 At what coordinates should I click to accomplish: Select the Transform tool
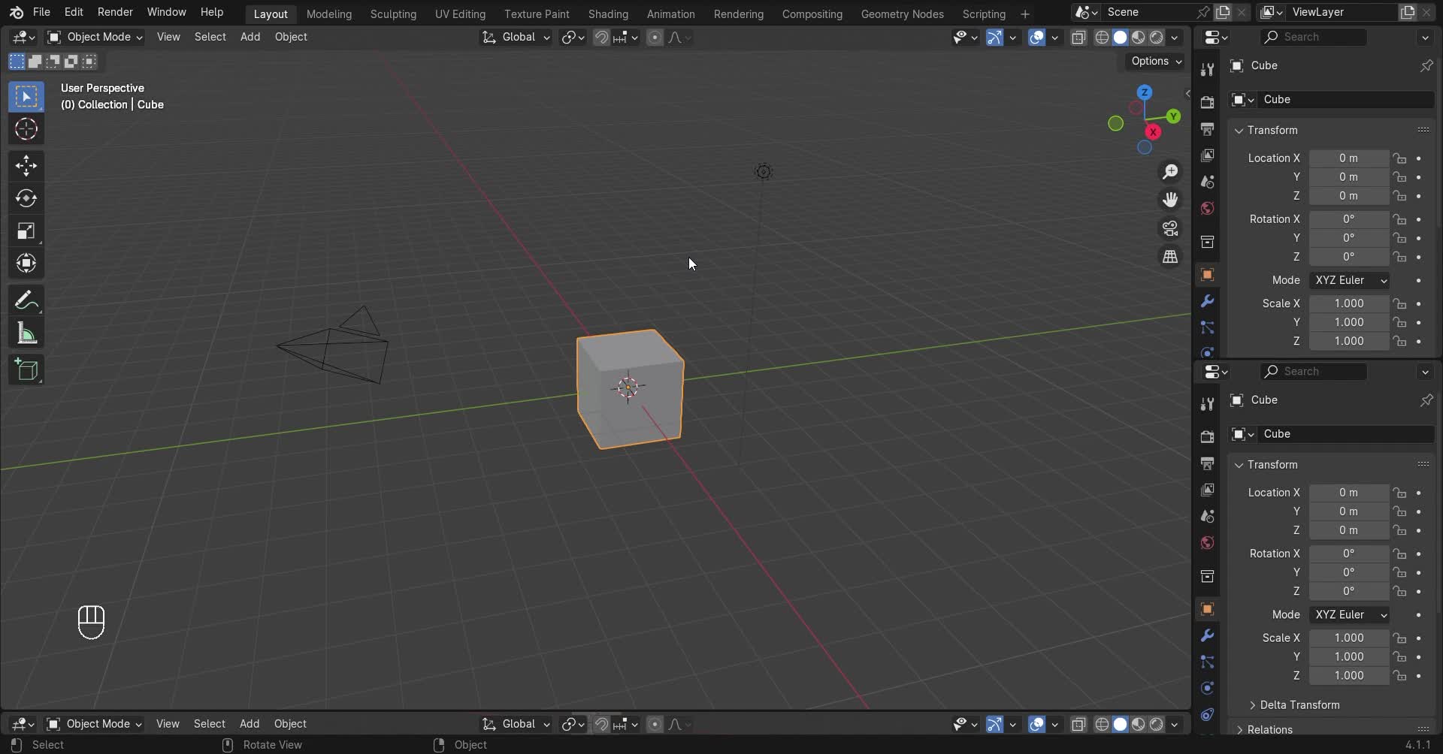tap(26, 263)
